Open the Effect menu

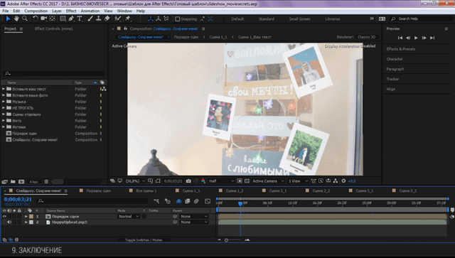71,11
